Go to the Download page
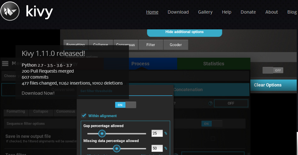The height and width of the screenshot is (155, 298). point(178,12)
